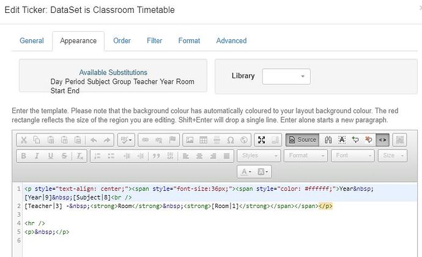Viewport: 422px width, 257px height.
Task: Go to the Filter tab
Action: point(155,41)
